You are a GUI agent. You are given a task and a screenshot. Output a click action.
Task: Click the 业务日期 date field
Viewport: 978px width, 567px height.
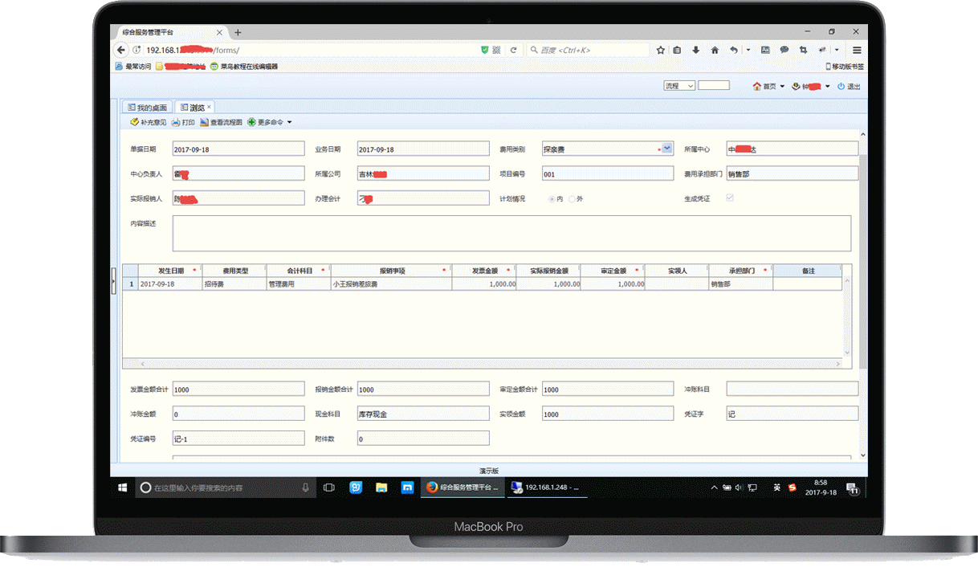tap(423, 149)
